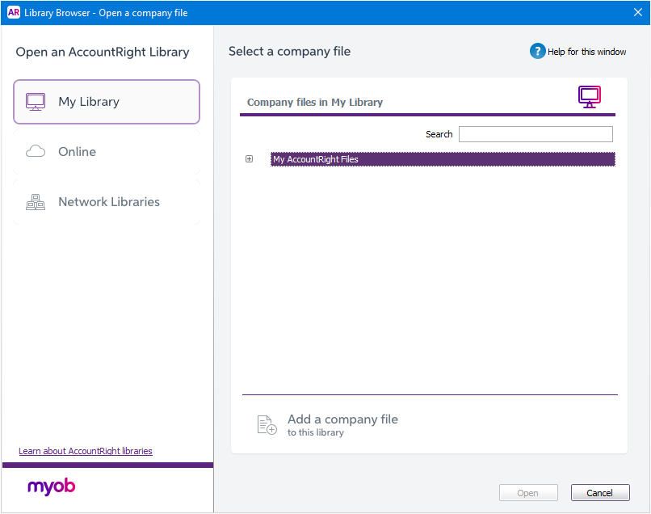The width and height of the screenshot is (651, 514).
Task: Click the myob logo
Action: (50, 487)
